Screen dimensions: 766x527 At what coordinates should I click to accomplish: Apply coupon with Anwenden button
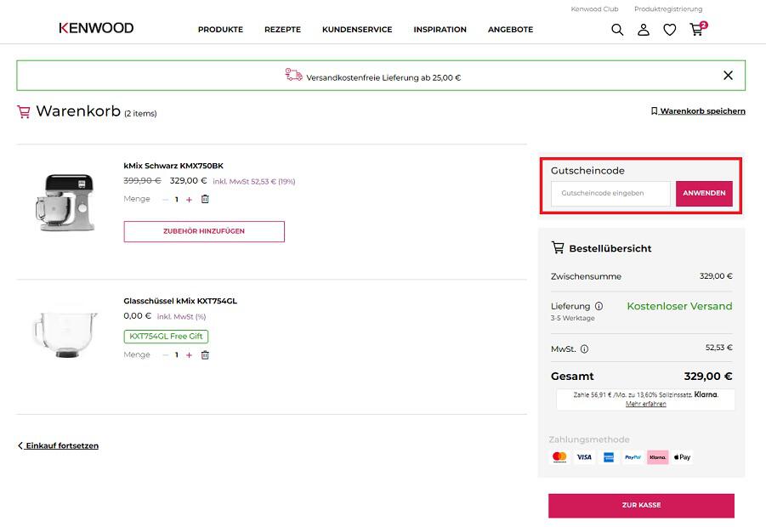click(x=704, y=194)
